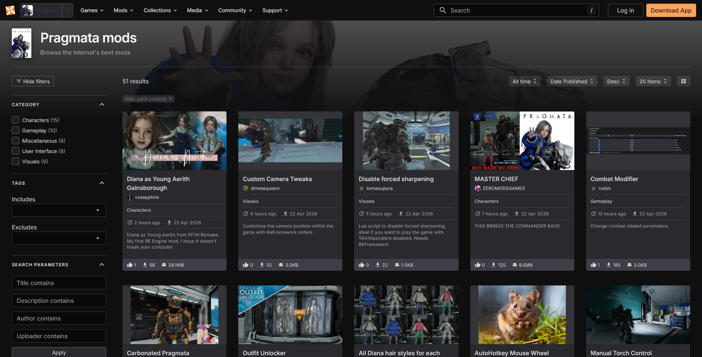Open the 20 Items page size dropdown
This screenshot has height=357, width=702.
click(653, 81)
